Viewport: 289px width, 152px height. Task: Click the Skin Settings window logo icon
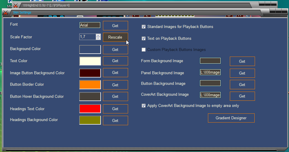6,12
